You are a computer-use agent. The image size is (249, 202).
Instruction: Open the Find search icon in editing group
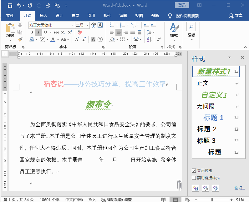click(191, 27)
